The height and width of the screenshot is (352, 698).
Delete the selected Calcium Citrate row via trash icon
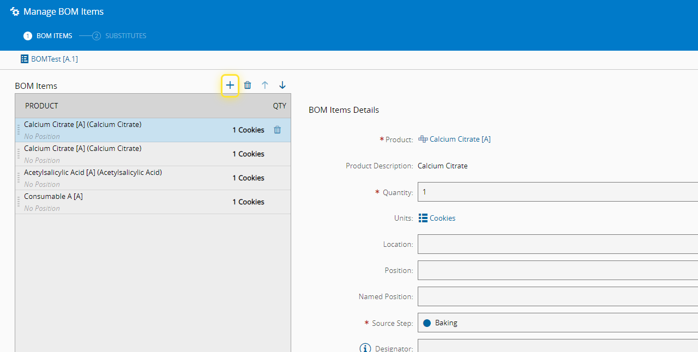[277, 130]
